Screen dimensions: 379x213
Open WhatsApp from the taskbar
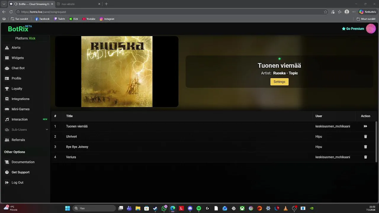[x=164, y=208]
